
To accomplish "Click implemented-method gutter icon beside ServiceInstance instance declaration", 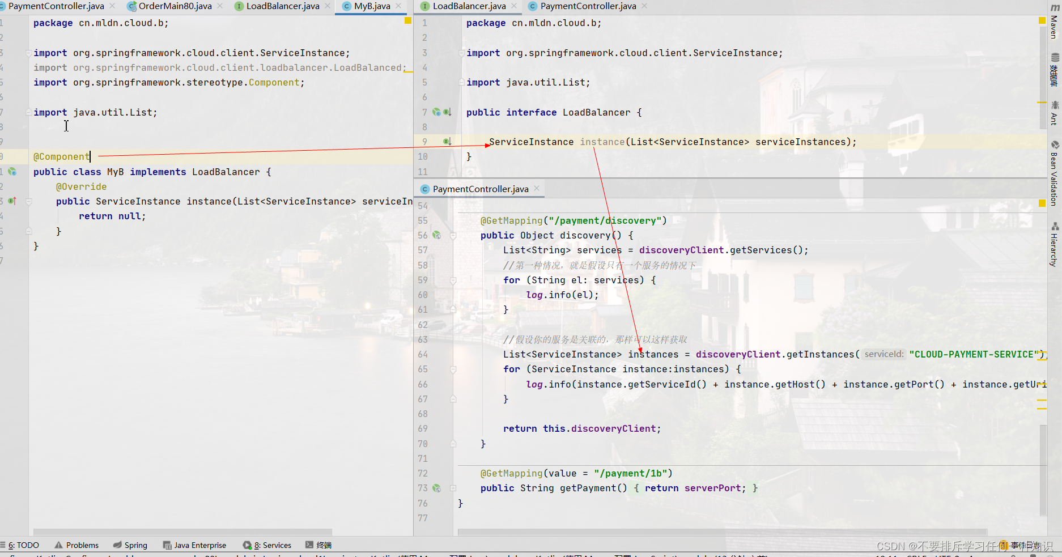I will pos(447,142).
